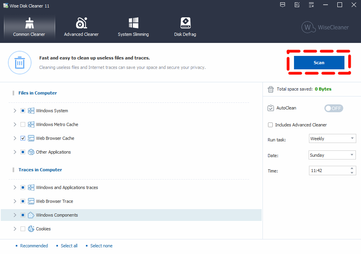This screenshot has width=361, height=254.
Task: Select the Windows Components row label
Action: coord(57,215)
